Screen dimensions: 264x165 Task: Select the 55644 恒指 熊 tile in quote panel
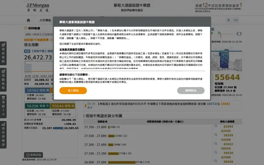tap(62, 106)
